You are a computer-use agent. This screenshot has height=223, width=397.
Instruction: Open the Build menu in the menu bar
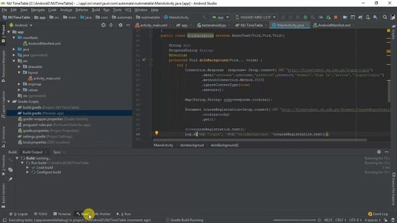[96, 10]
